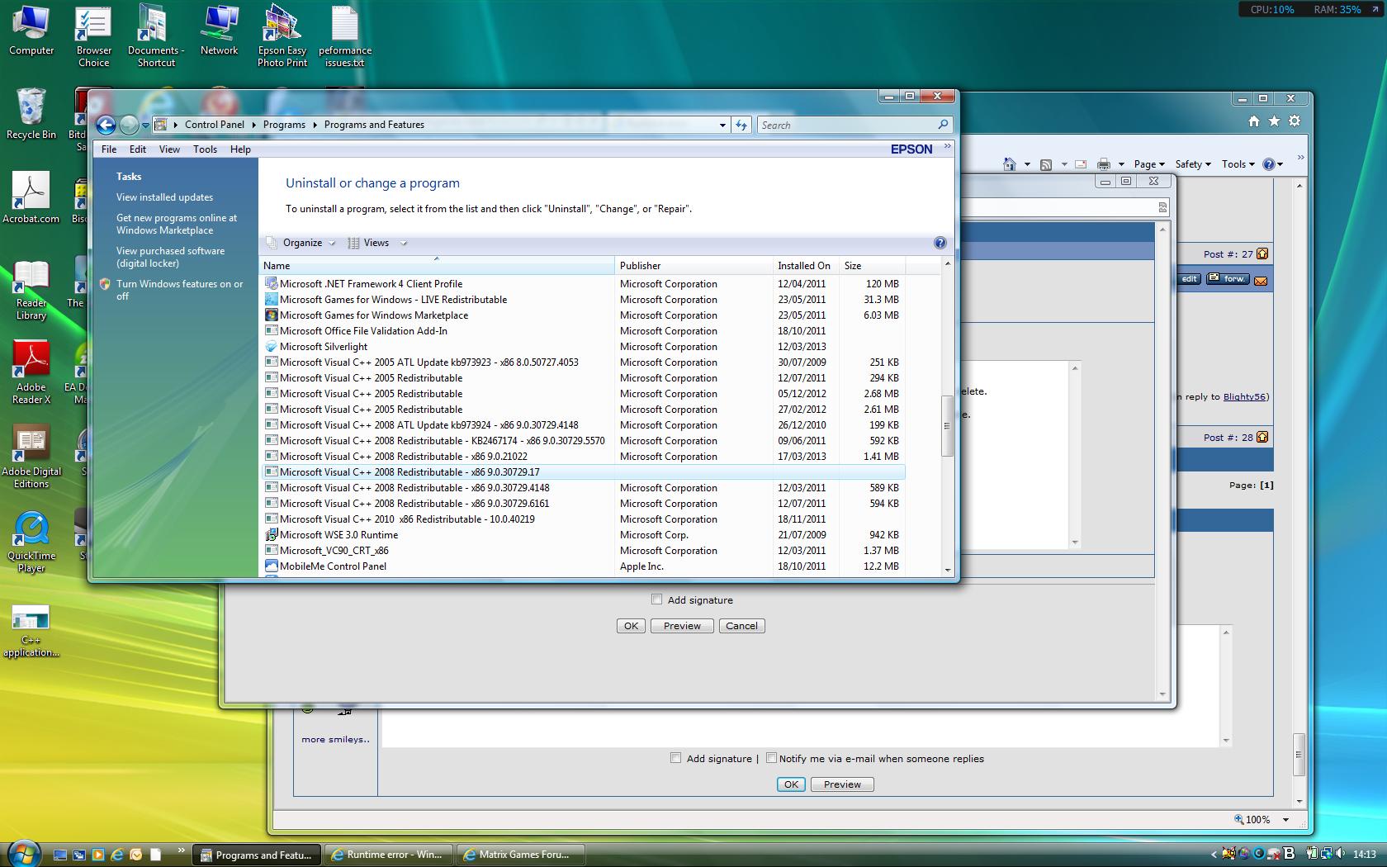Viewport: 1387px width, 867px height.
Task: Open Documents - Shortcut desktop icon
Action: [156, 37]
